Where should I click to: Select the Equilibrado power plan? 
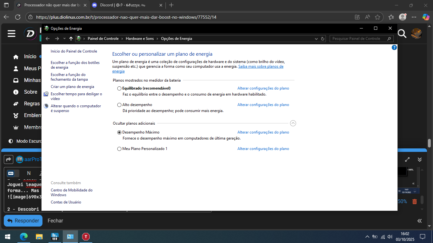pos(120,89)
